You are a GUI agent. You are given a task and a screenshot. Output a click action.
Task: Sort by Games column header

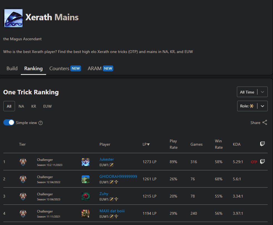(196, 144)
